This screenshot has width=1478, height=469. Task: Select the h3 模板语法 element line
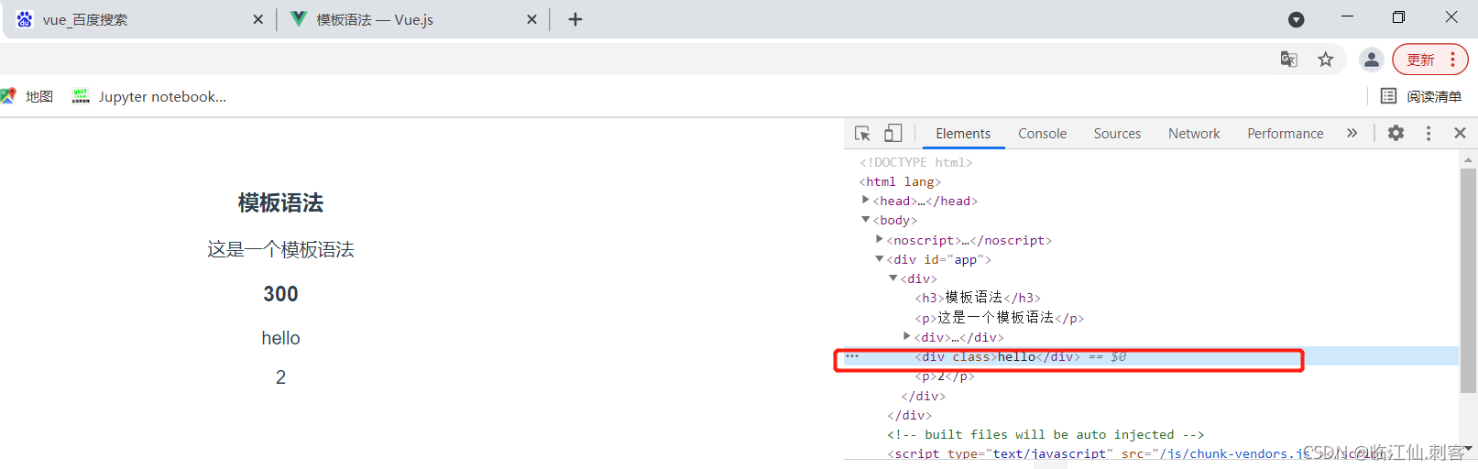pos(978,298)
